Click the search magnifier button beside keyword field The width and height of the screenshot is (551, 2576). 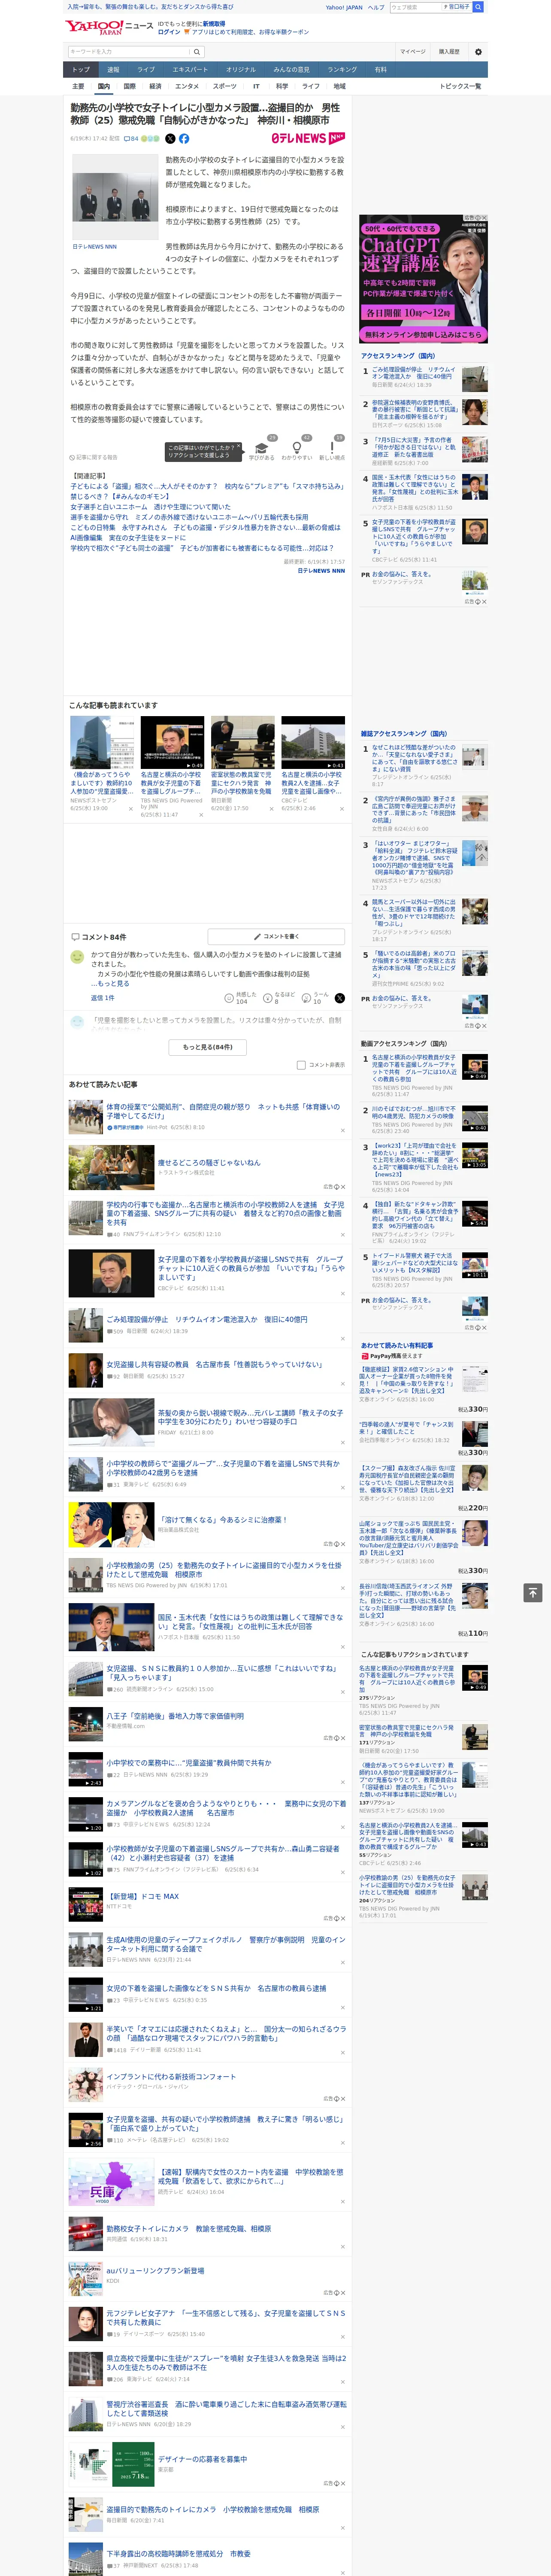click(197, 52)
